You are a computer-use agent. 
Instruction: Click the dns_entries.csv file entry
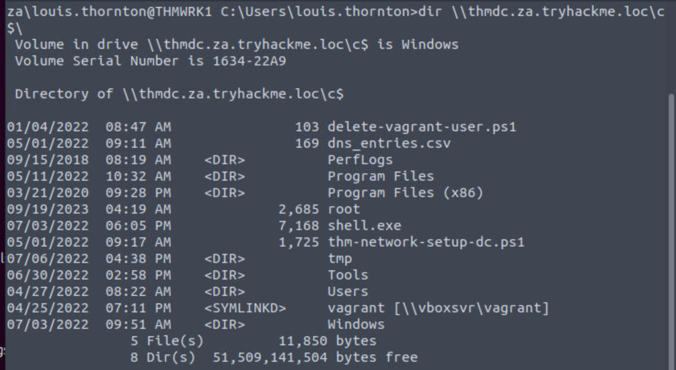click(389, 143)
